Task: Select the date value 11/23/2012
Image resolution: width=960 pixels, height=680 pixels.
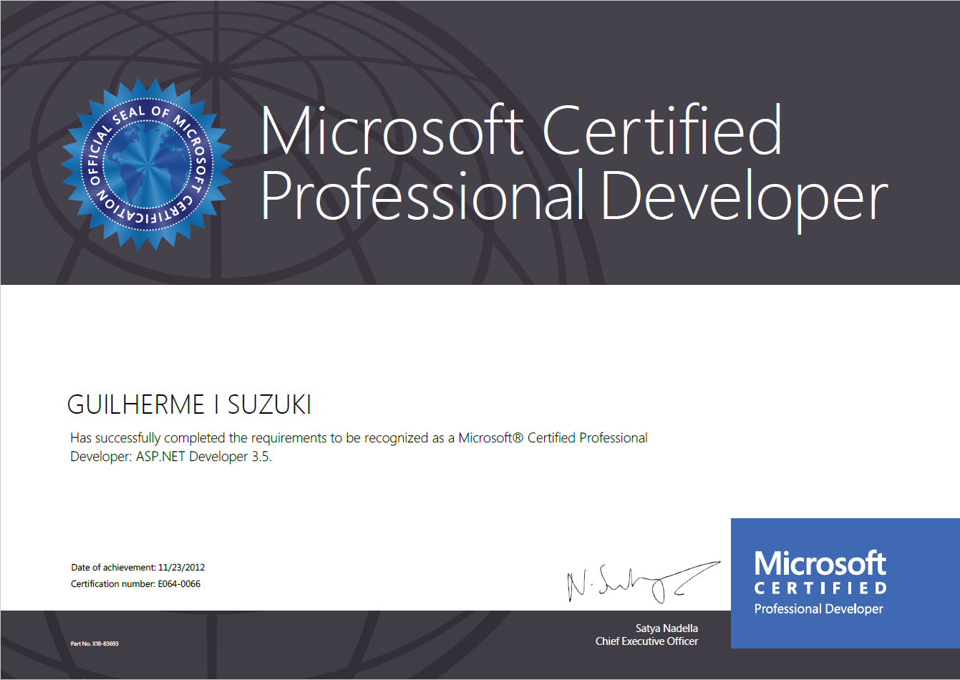Action: [182, 568]
